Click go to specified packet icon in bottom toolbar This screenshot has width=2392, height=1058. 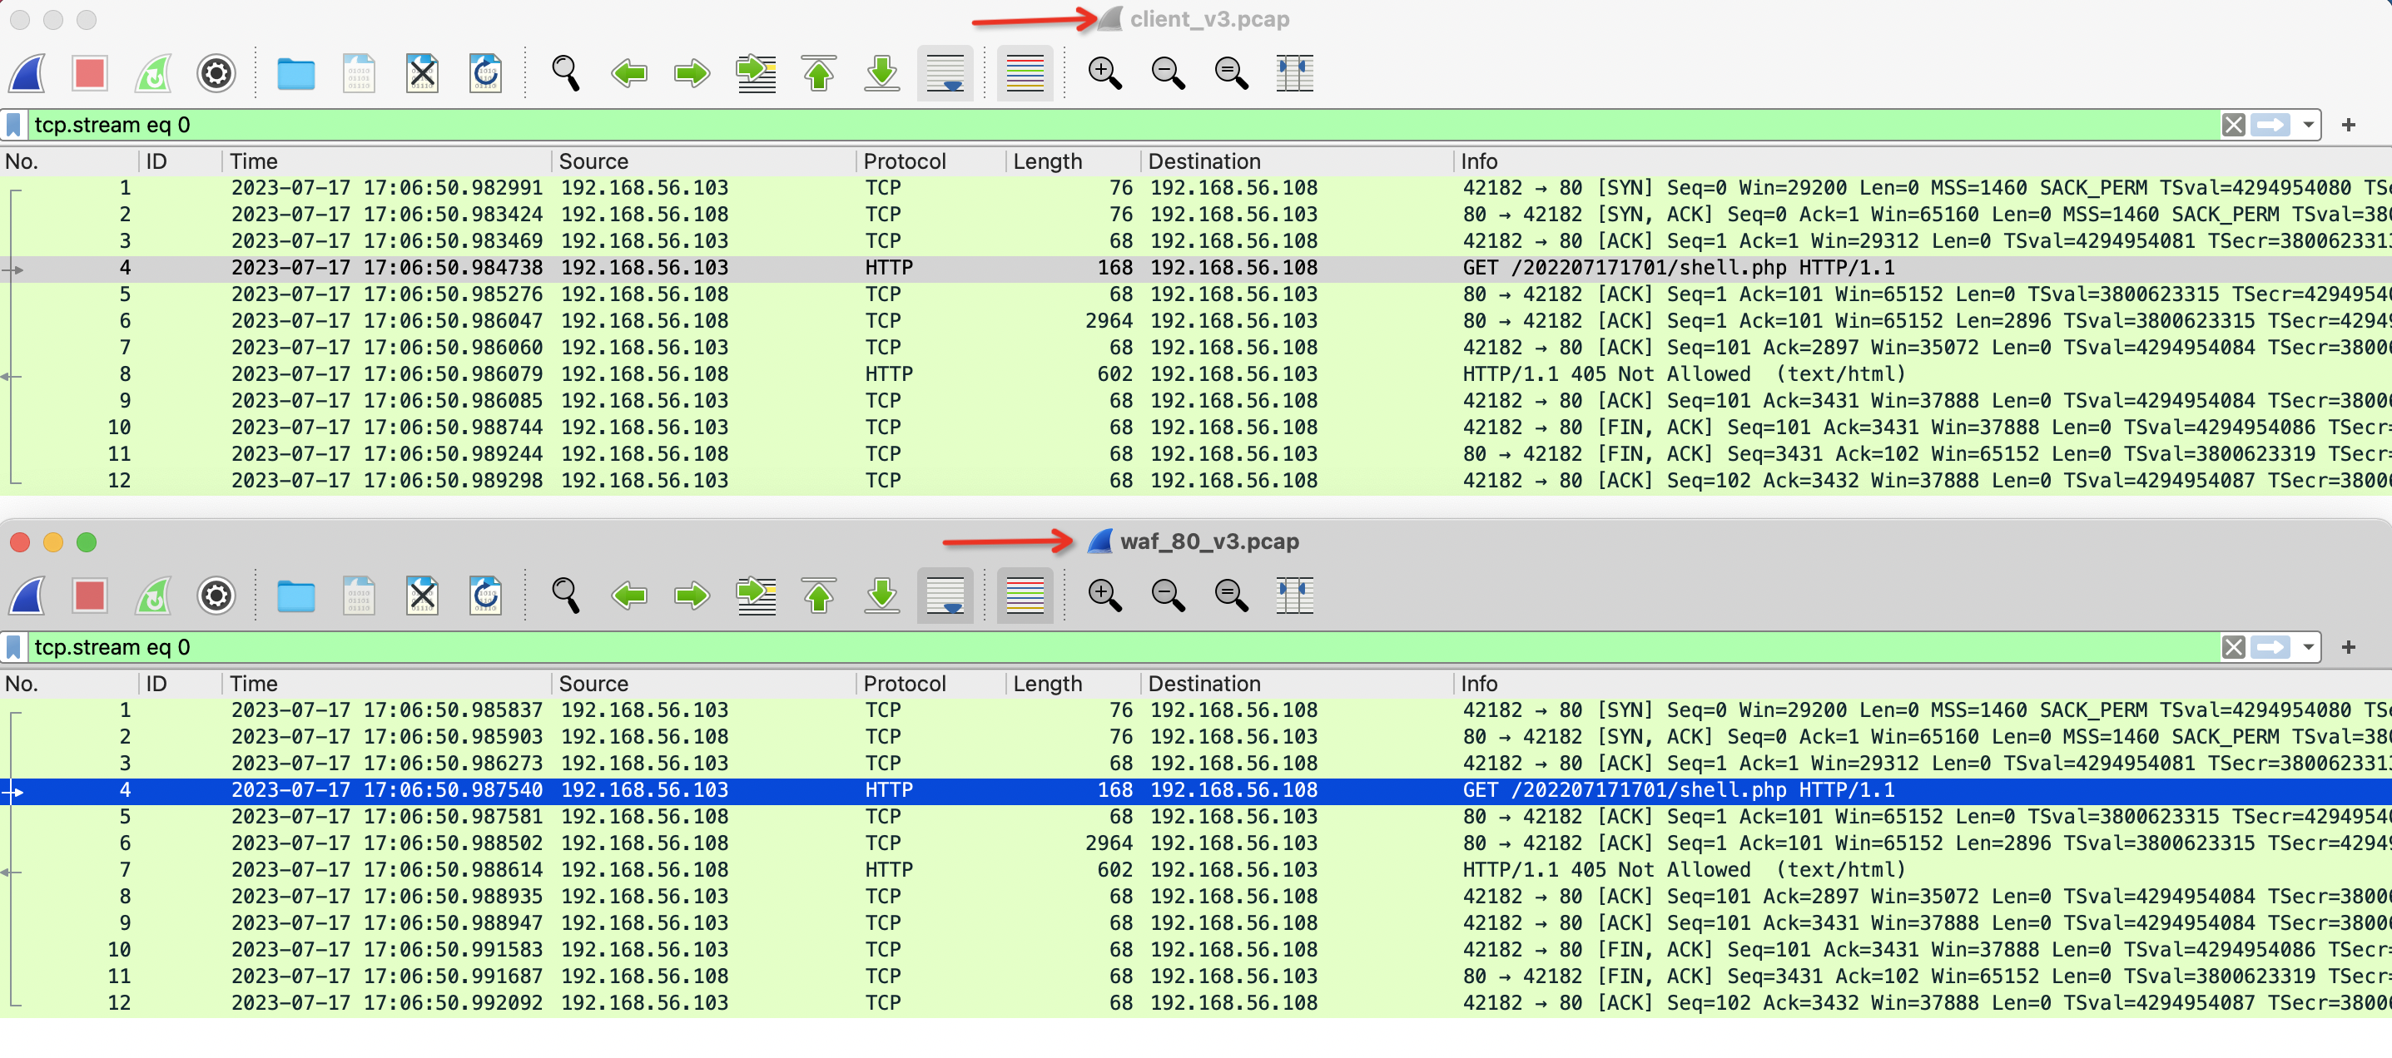tap(756, 596)
